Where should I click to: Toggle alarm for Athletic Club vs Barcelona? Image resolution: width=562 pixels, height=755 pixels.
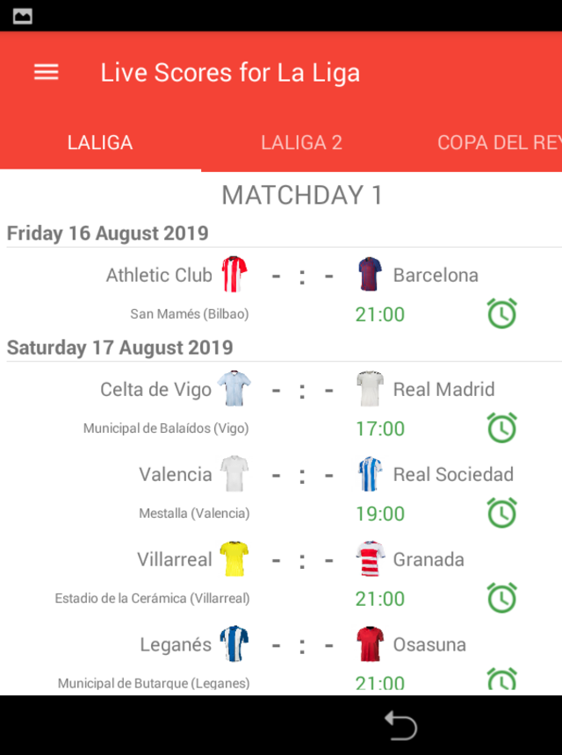(x=502, y=313)
